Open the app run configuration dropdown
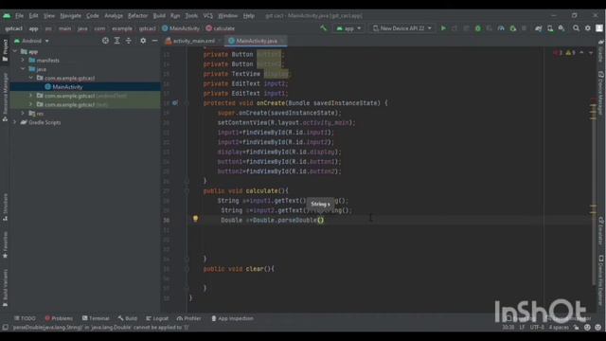The width and height of the screenshot is (606, 341). tap(348, 28)
